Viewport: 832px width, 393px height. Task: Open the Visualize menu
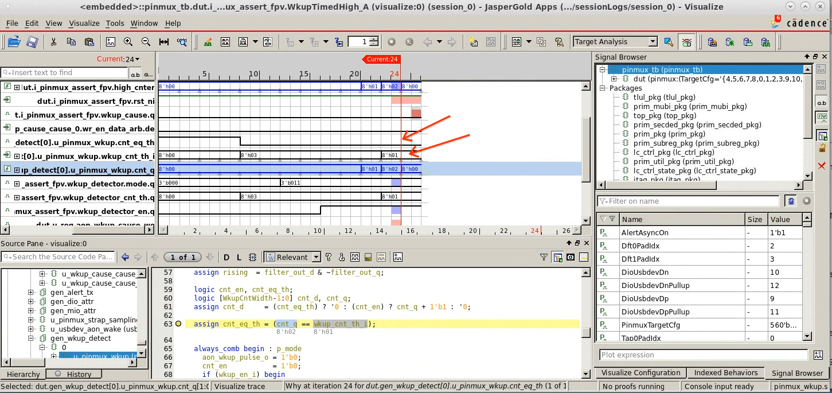[x=84, y=24]
